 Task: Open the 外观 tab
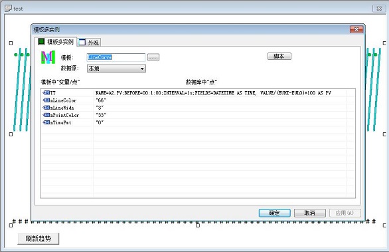pyautogui.click(x=89, y=43)
